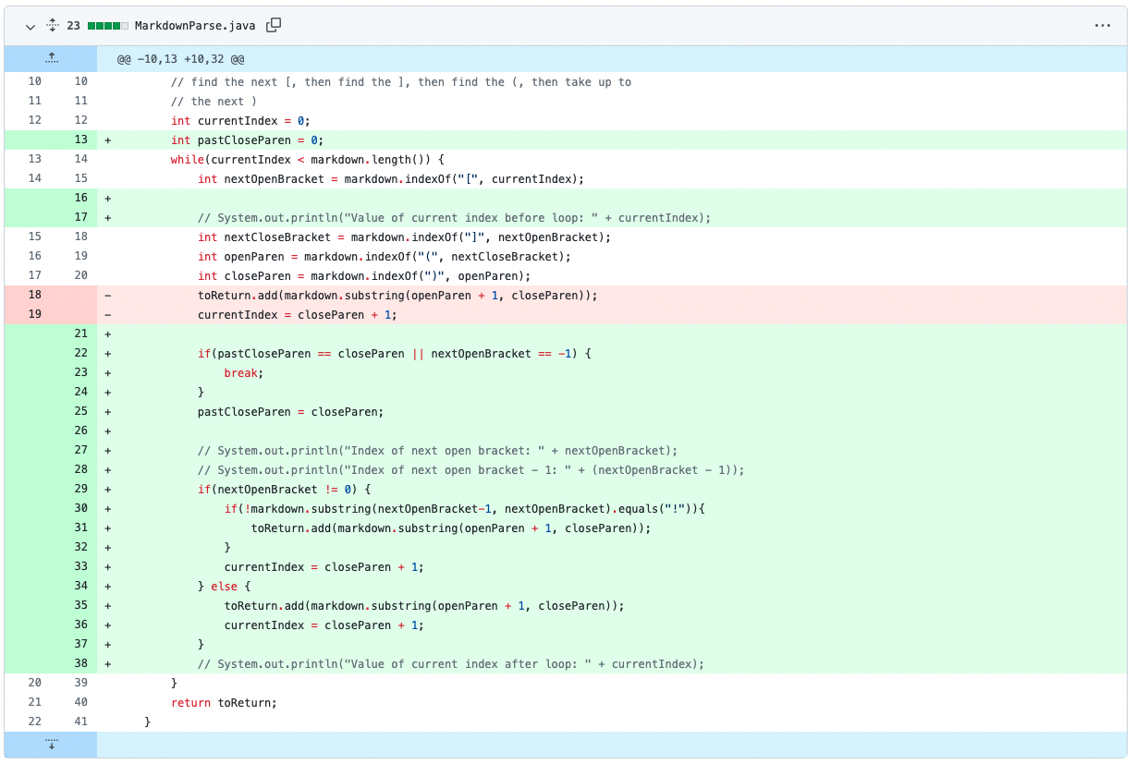Click the 23 changed lines count

pos(73,26)
